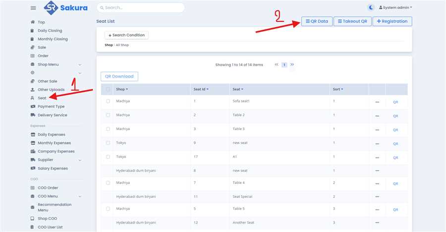Click the Delivery Service sidebar icon
The width and height of the screenshot is (446, 232).
[33, 115]
